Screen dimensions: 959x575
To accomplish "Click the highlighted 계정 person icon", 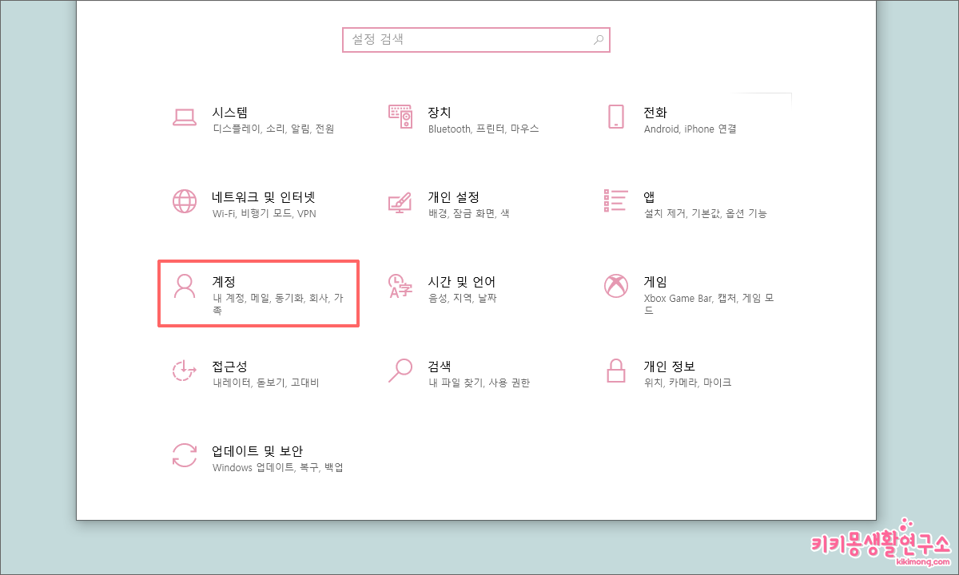I will [x=185, y=287].
